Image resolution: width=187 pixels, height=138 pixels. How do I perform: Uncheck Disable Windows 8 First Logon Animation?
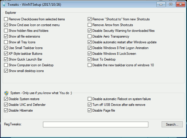point(89,48)
